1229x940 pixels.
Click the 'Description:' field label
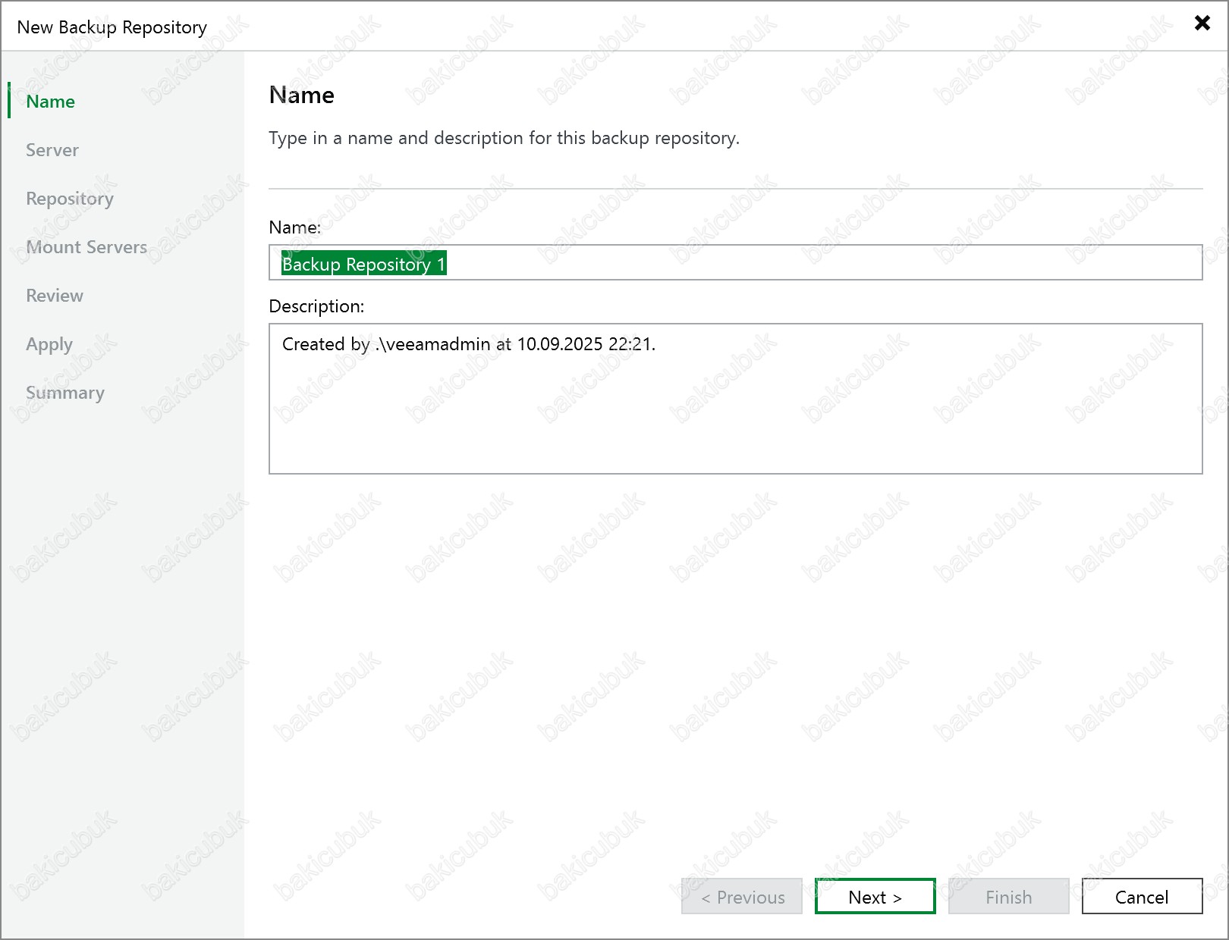(x=316, y=306)
